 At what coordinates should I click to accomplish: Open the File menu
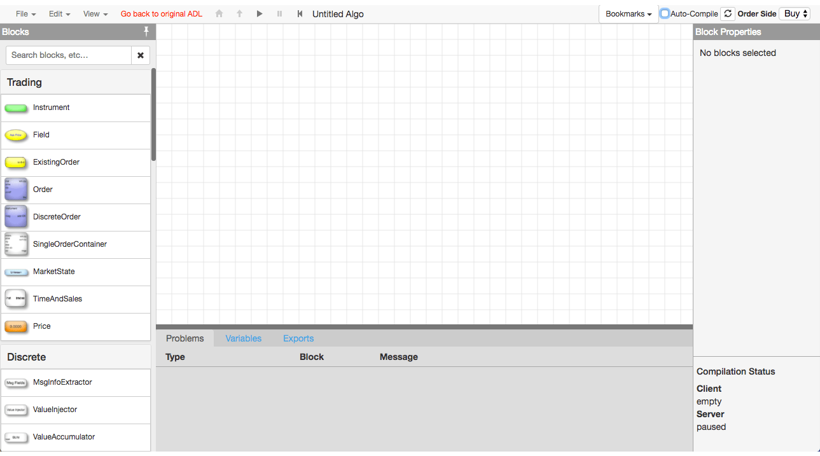25,13
